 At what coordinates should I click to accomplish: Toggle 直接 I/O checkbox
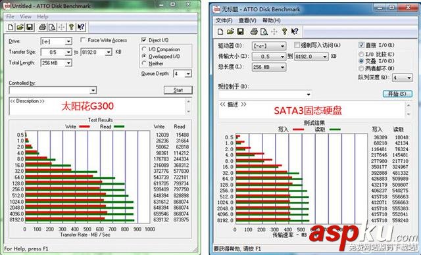[361, 45]
